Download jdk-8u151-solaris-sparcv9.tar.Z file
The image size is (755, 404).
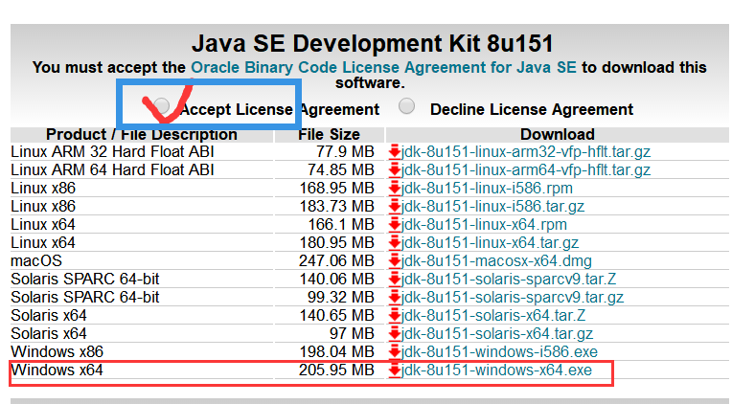point(509,280)
